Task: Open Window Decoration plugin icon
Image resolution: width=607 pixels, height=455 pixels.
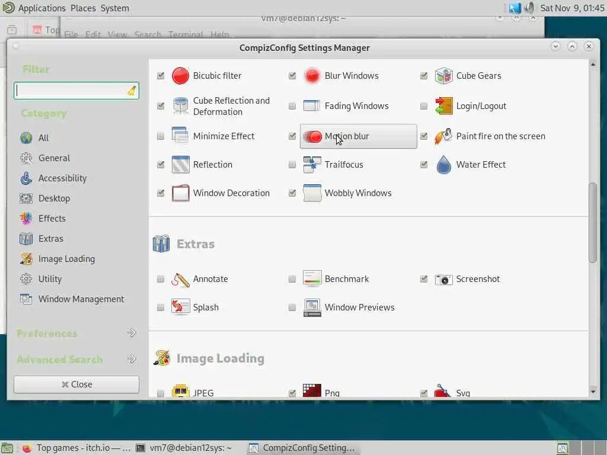Action: point(180,193)
